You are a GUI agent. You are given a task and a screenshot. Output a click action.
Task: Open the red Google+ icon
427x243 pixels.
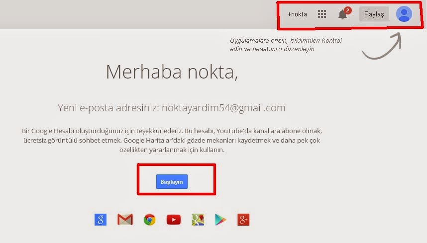243,220
